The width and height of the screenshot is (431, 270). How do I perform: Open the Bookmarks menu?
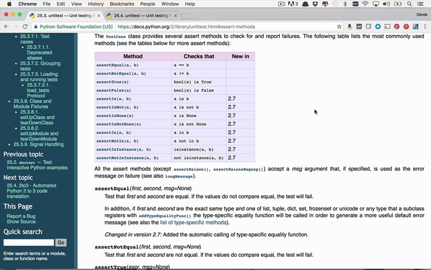122,4
